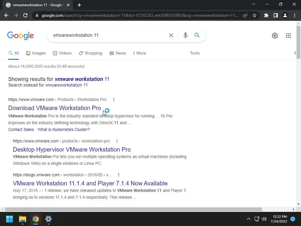
Task: Expand the tab search chevron
Action: coord(254,4)
